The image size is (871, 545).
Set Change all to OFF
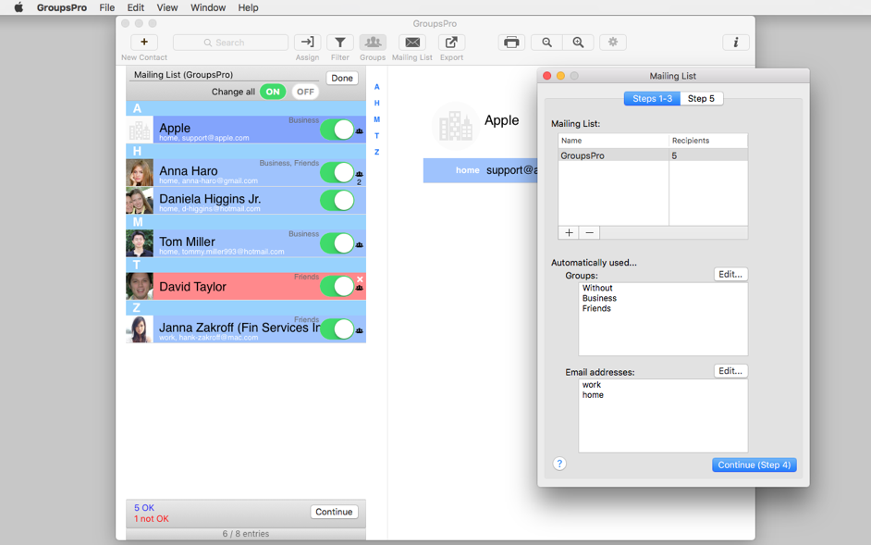(305, 92)
